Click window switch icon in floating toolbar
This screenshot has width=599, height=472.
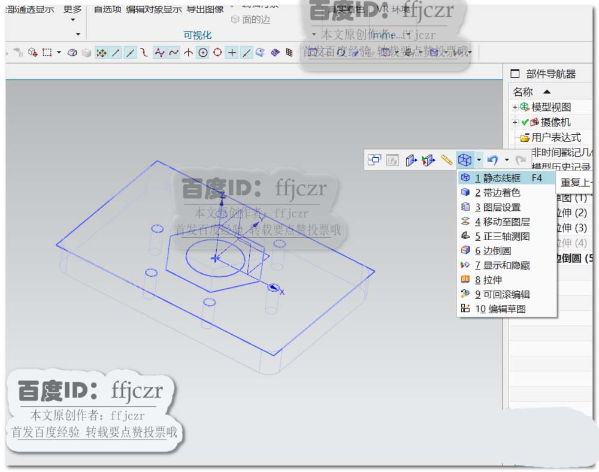[374, 159]
